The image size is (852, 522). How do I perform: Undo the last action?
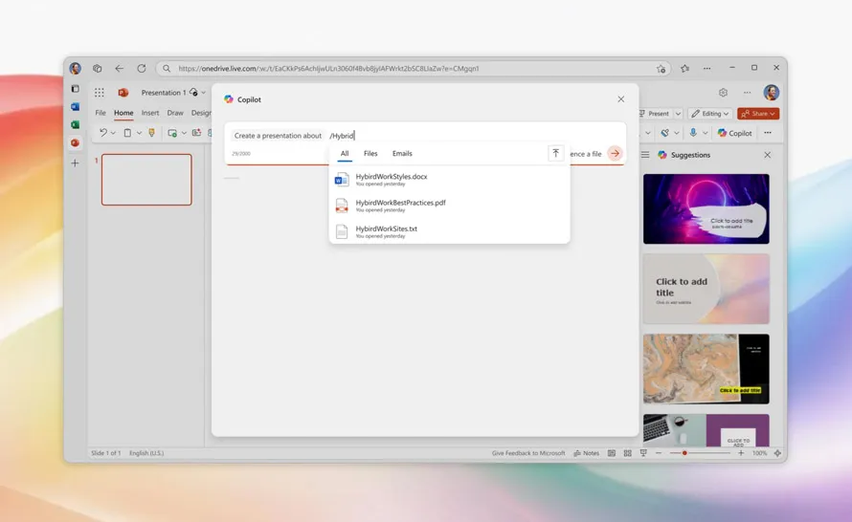(x=103, y=133)
